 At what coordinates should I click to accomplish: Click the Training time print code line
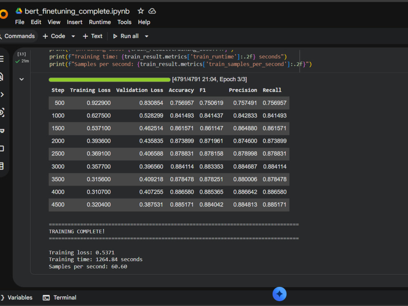[168, 57]
